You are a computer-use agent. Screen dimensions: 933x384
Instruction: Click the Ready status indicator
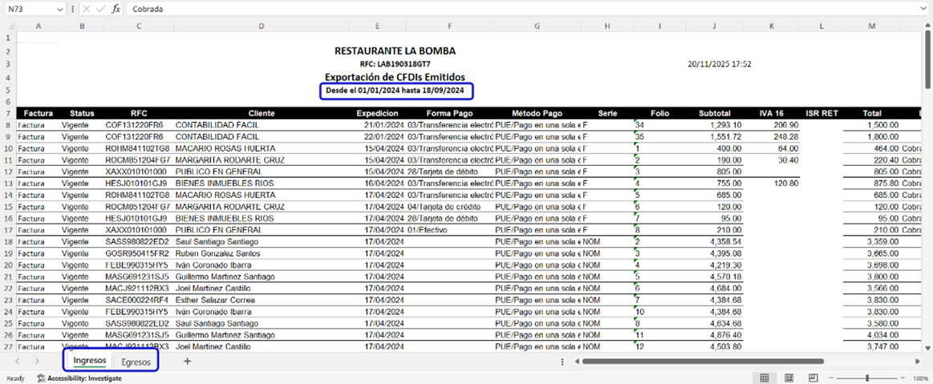[x=15, y=378]
